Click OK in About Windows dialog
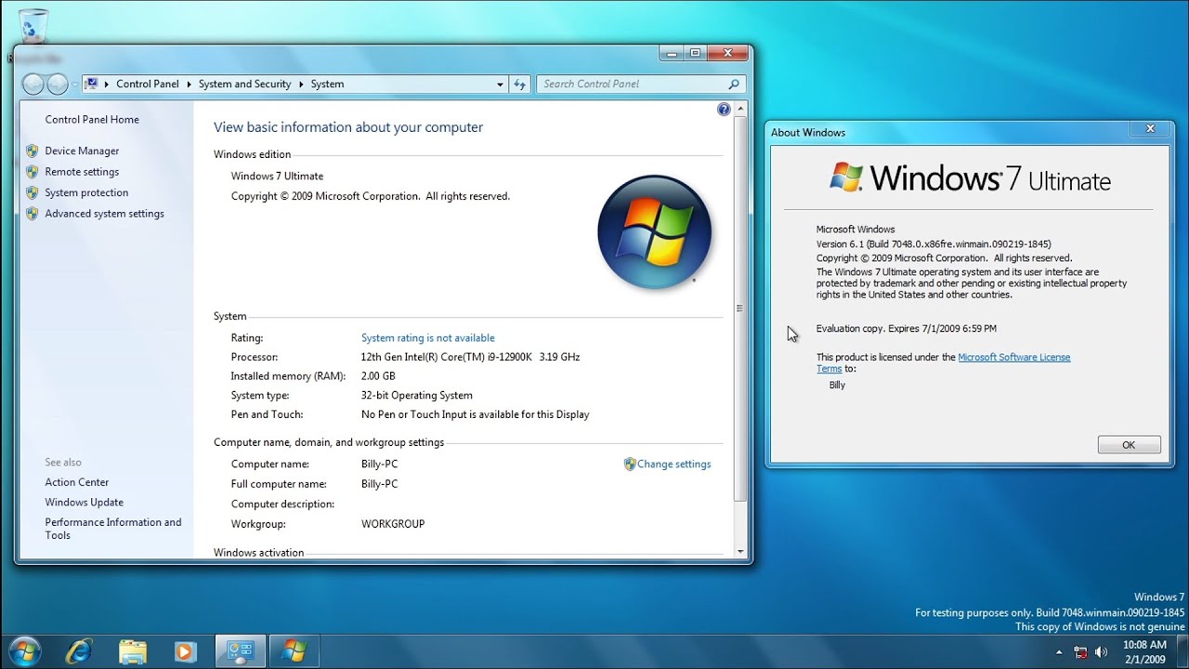The width and height of the screenshot is (1189, 669). coord(1129,444)
